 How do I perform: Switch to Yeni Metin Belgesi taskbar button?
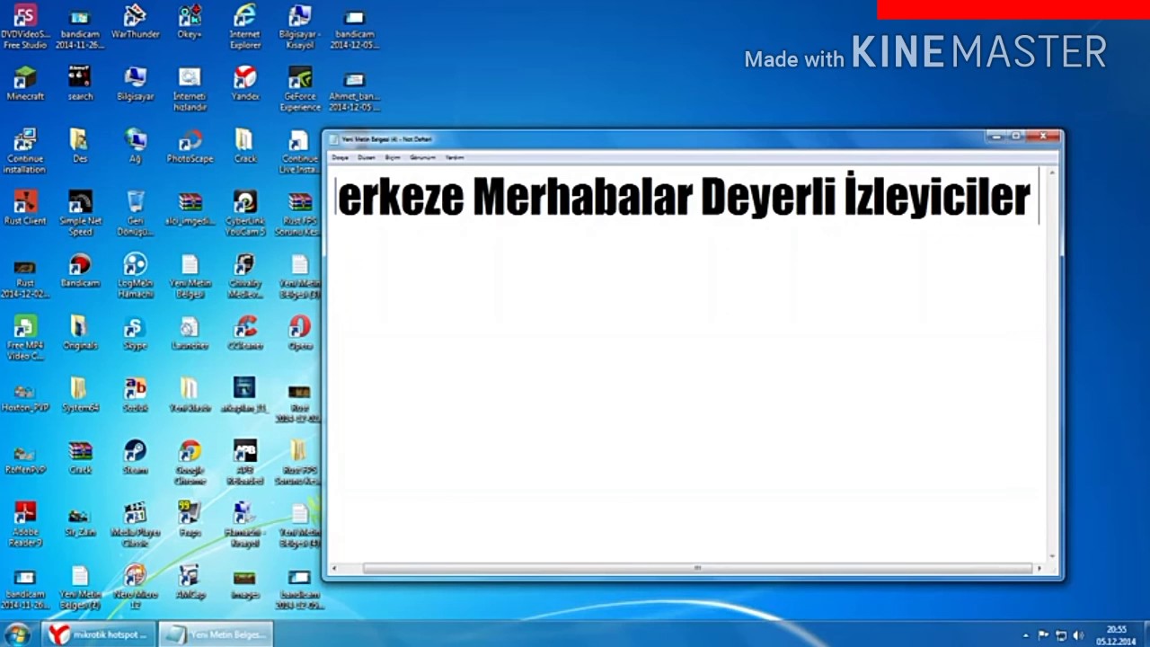tap(214, 634)
